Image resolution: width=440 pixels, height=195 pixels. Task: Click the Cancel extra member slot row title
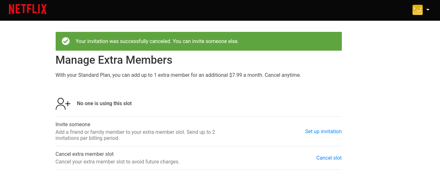click(84, 154)
